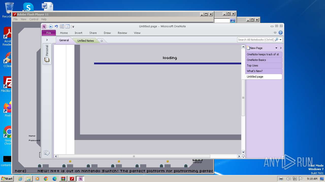
Task: Click the New Page button
Action: (x=255, y=48)
